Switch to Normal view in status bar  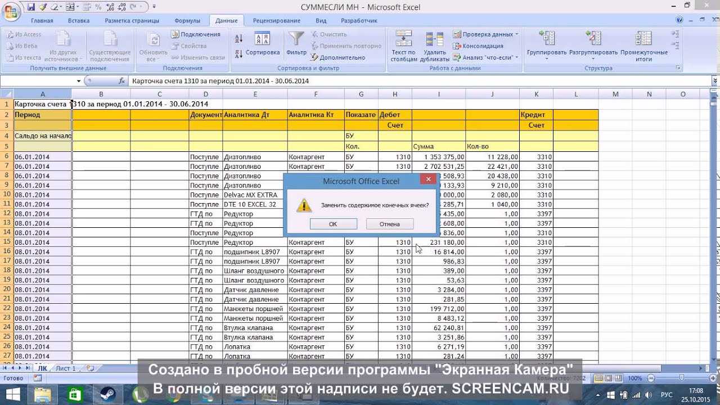click(599, 378)
